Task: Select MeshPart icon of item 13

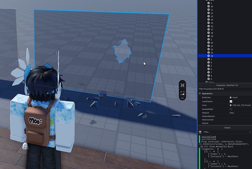Action: click(x=209, y=16)
